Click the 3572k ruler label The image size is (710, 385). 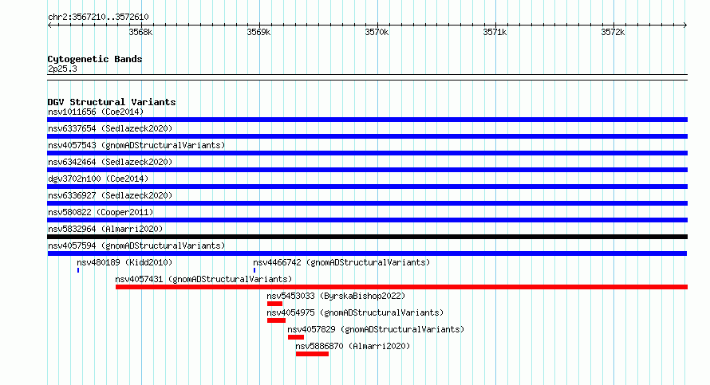tap(613, 32)
